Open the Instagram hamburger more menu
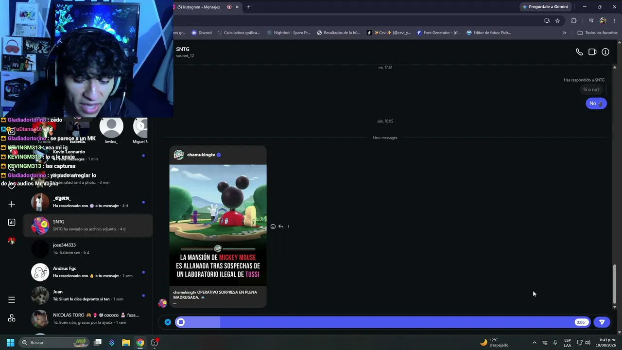Image resolution: width=622 pixels, height=350 pixels. coord(12,299)
